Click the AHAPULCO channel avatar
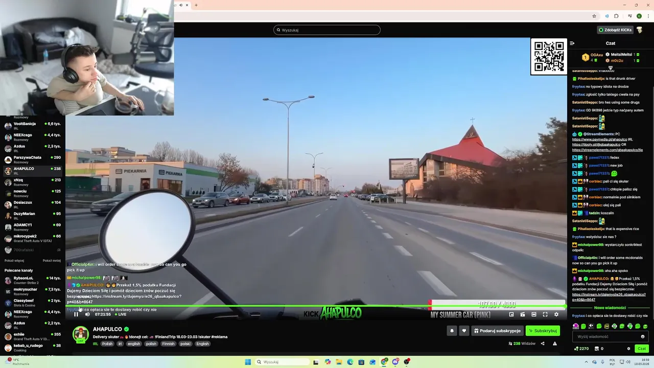 tap(80, 334)
